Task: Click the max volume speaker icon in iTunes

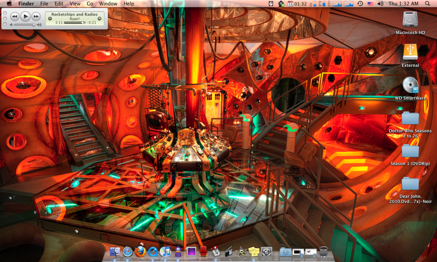Action: (39, 25)
